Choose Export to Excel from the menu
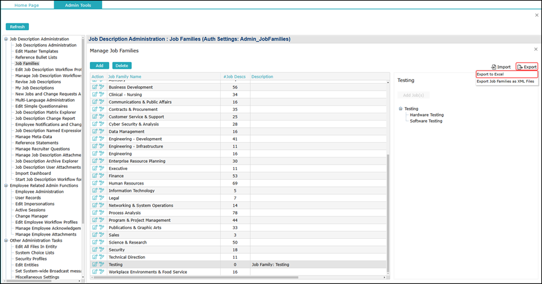The height and width of the screenshot is (284, 542). point(490,74)
